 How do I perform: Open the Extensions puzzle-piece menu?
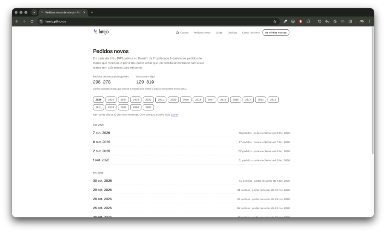(308, 21)
